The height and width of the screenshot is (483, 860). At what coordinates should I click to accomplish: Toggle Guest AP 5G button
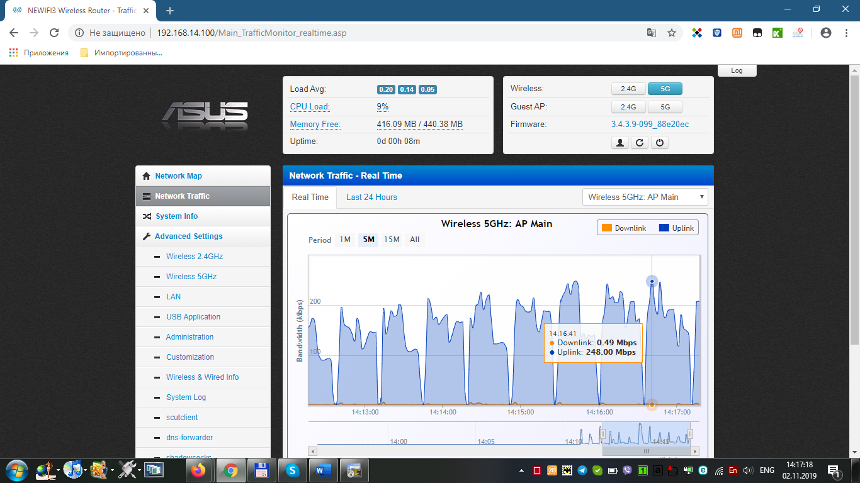665,107
